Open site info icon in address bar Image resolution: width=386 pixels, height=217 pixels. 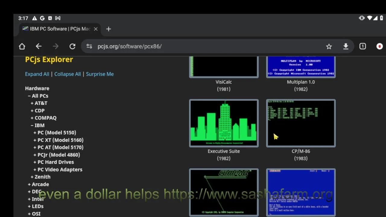[x=89, y=46]
